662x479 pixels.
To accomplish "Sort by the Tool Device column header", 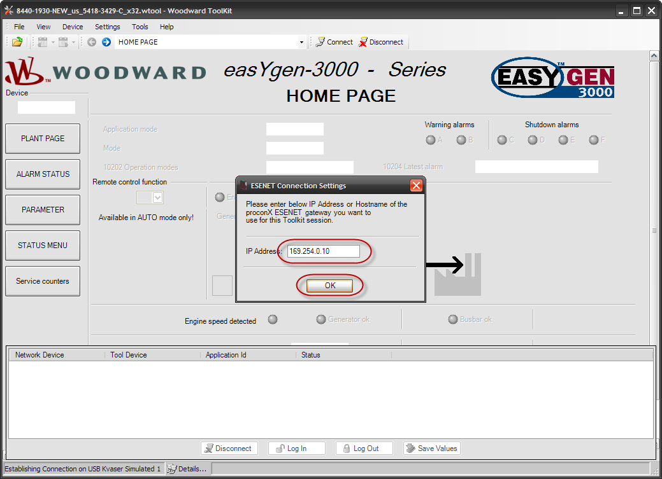I will point(152,355).
